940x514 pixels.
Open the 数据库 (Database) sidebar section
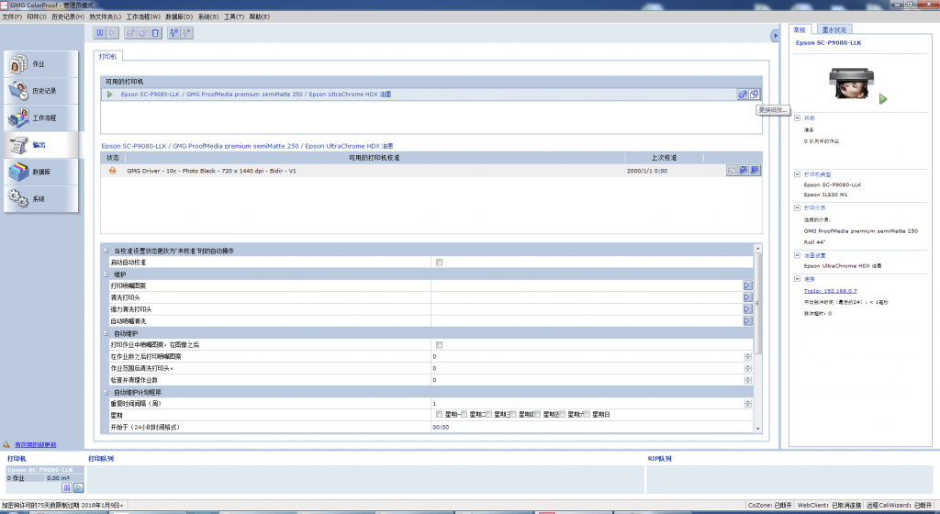40,172
